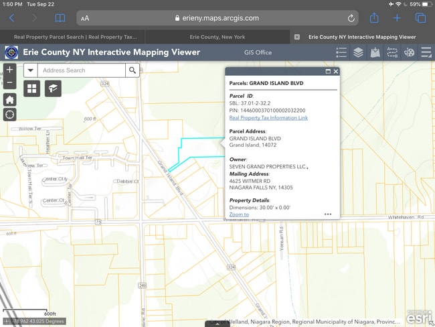Close the parcel info popup
The height and width of the screenshot is (327, 435).
click(x=336, y=72)
